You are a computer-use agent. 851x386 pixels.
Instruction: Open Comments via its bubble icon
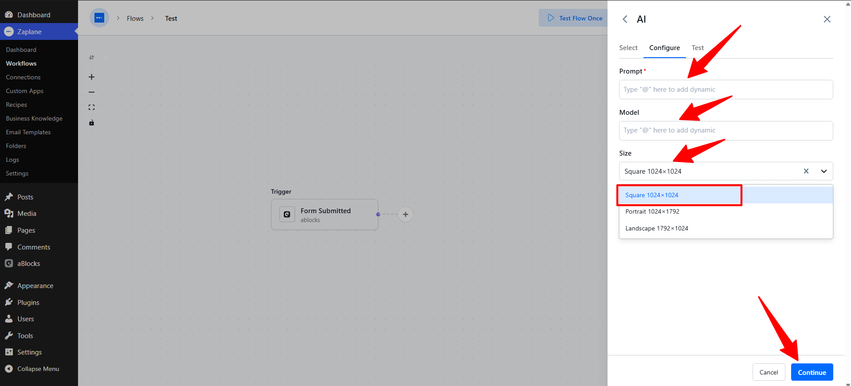tap(9, 247)
